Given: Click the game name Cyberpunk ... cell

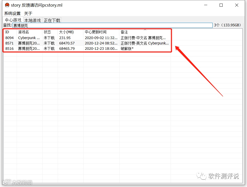Looking at the screenshot, I should click(29, 38).
